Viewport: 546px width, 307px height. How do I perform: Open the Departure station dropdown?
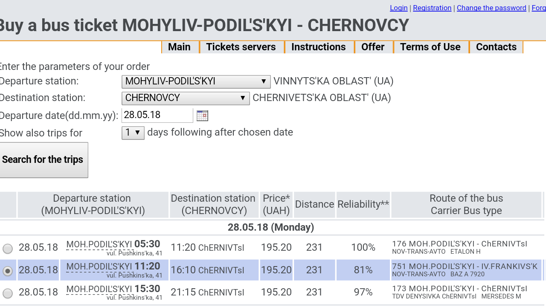point(196,81)
